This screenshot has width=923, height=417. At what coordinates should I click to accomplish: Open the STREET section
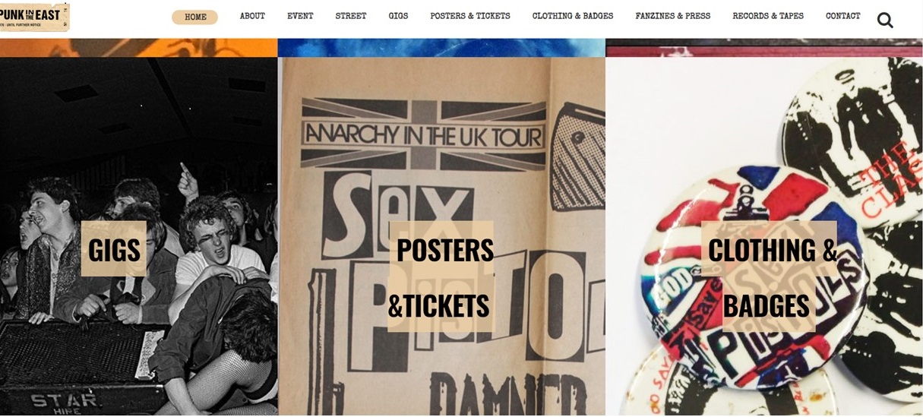point(351,16)
